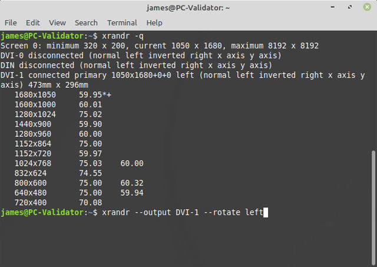Close the terminal window with the green X
Viewport: 377px width, 267px height.
pyautogui.click(x=367, y=7)
